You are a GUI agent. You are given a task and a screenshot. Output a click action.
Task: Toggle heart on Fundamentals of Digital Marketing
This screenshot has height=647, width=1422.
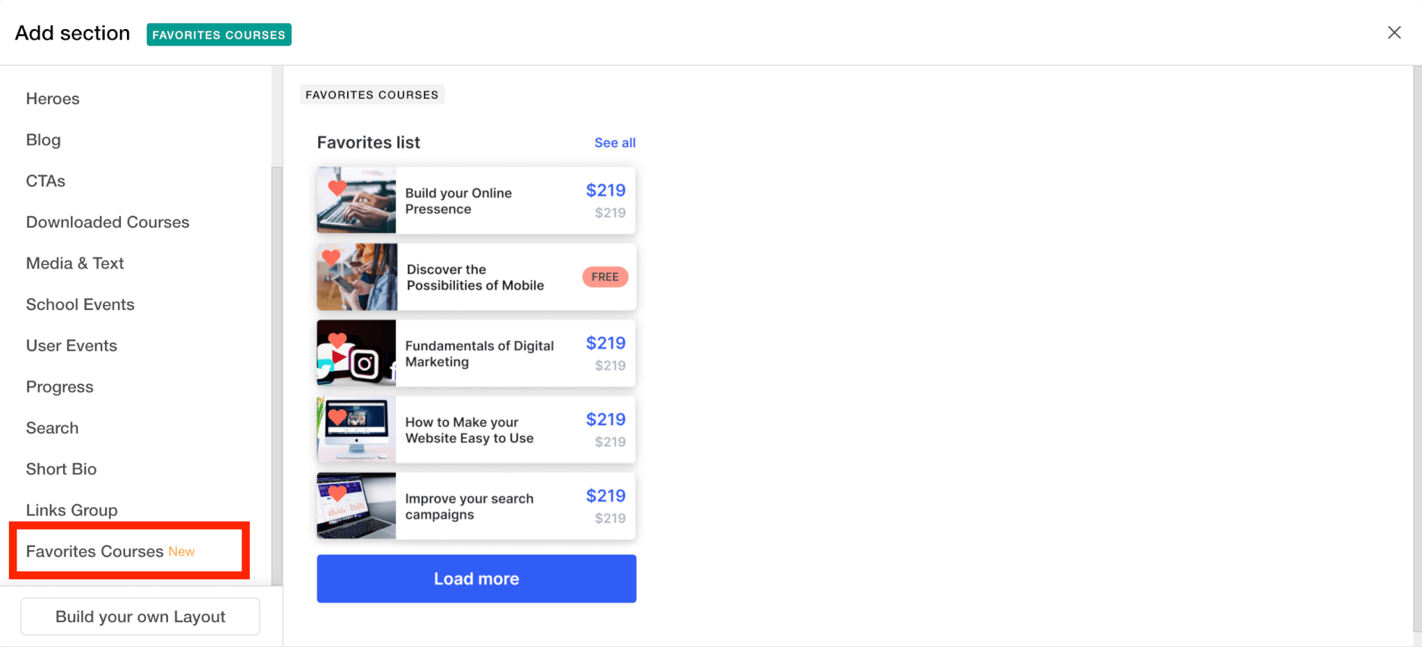click(337, 340)
